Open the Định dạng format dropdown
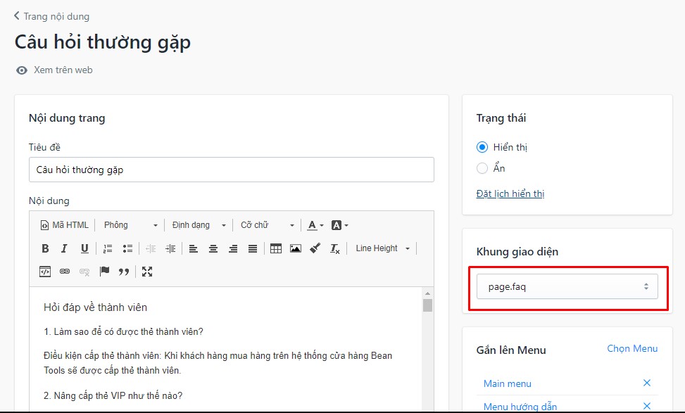The height and width of the screenshot is (413, 685). (x=199, y=225)
